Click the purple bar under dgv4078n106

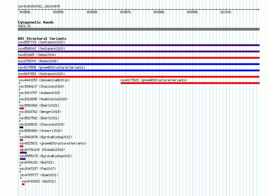point(23,153)
